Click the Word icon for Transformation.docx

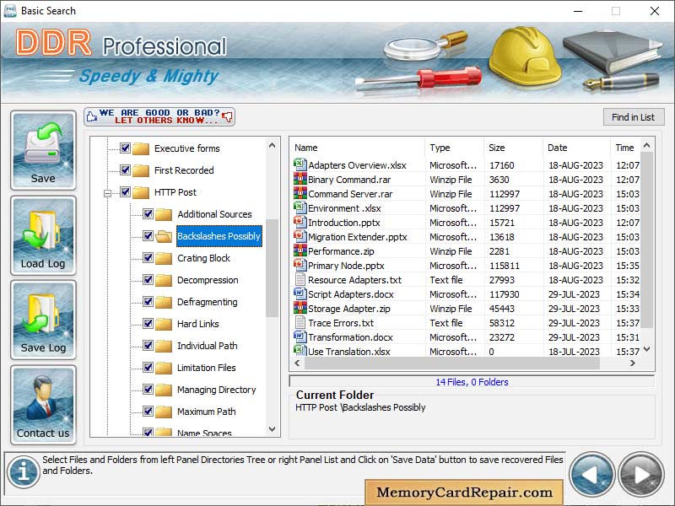pos(300,336)
